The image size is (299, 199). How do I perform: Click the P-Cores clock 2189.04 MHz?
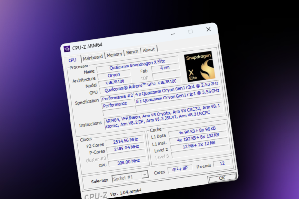click(126, 148)
